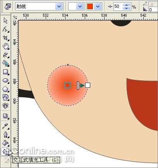This screenshot has height=168, width=158.
Task: Select the Basic shapes tool
Action: click(5, 97)
